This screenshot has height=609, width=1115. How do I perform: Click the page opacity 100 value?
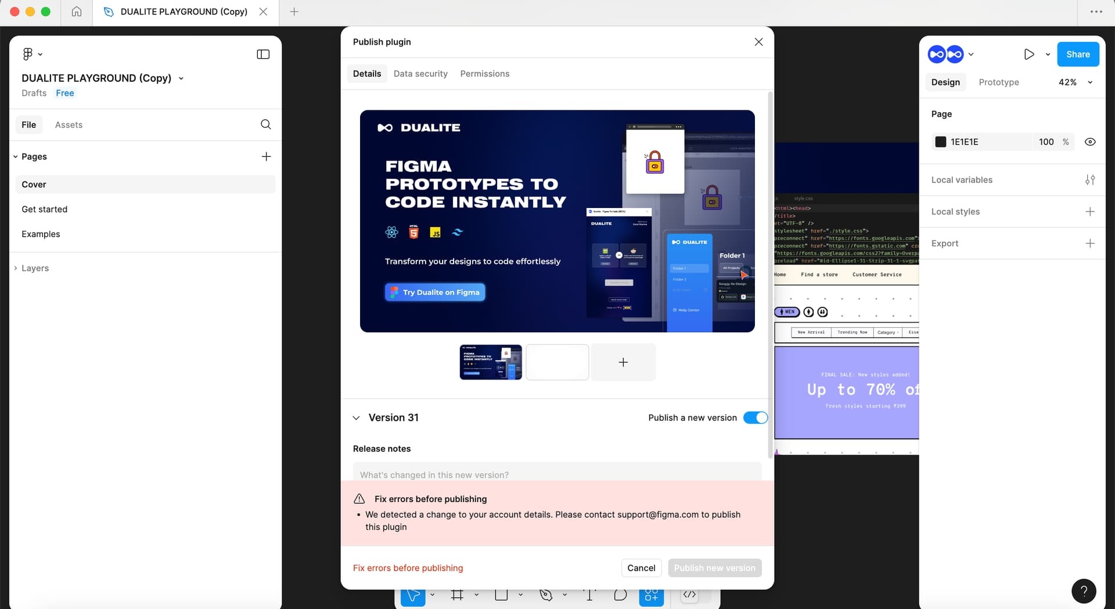pos(1046,142)
